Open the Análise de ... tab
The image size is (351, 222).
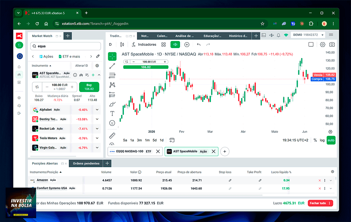pyautogui.click(x=185, y=36)
